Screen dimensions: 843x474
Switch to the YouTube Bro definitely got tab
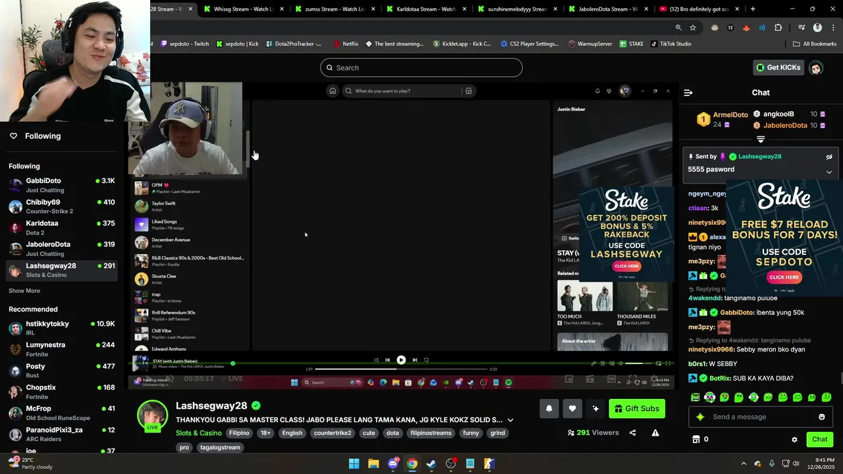click(x=701, y=9)
